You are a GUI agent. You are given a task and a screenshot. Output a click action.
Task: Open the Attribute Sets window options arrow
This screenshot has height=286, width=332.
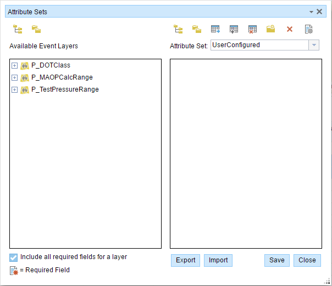pyautogui.click(x=311, y=12)
